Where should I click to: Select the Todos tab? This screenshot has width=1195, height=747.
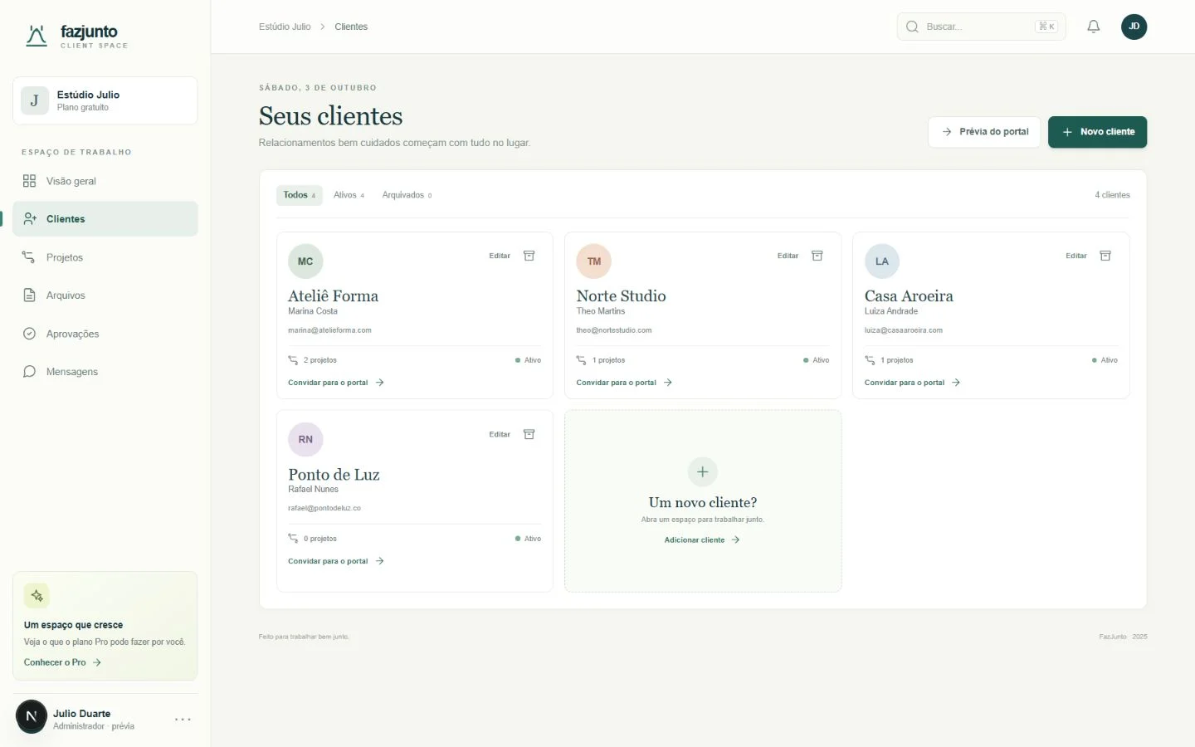tap(299, 195)
